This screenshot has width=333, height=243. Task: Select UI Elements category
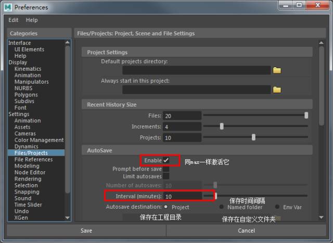coord(29,49)
